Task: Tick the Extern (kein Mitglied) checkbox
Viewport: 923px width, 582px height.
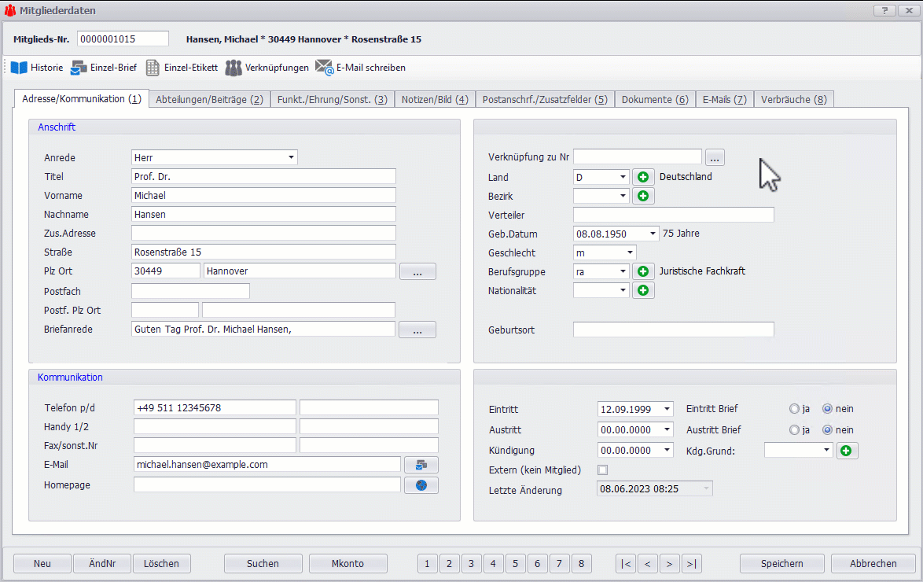Action: tap(603, 470)
